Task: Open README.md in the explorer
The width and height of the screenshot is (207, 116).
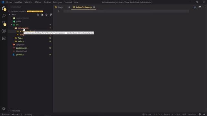Action: tap(21, 51)
